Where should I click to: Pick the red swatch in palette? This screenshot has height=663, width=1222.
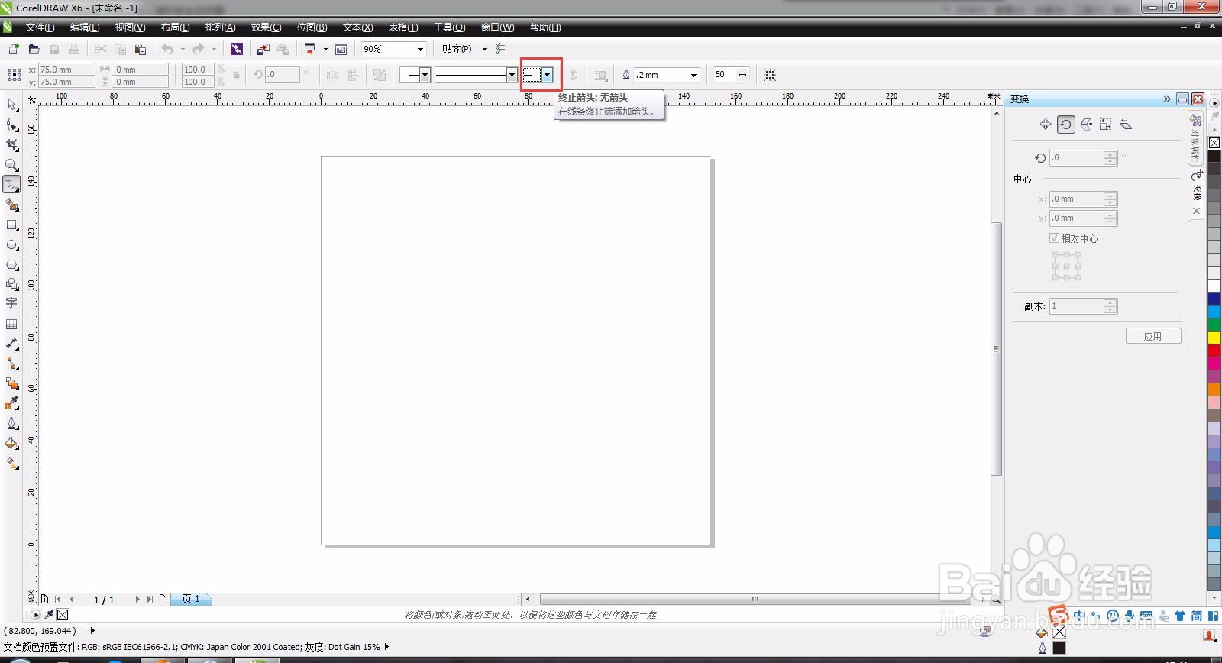click(1214, 350)
